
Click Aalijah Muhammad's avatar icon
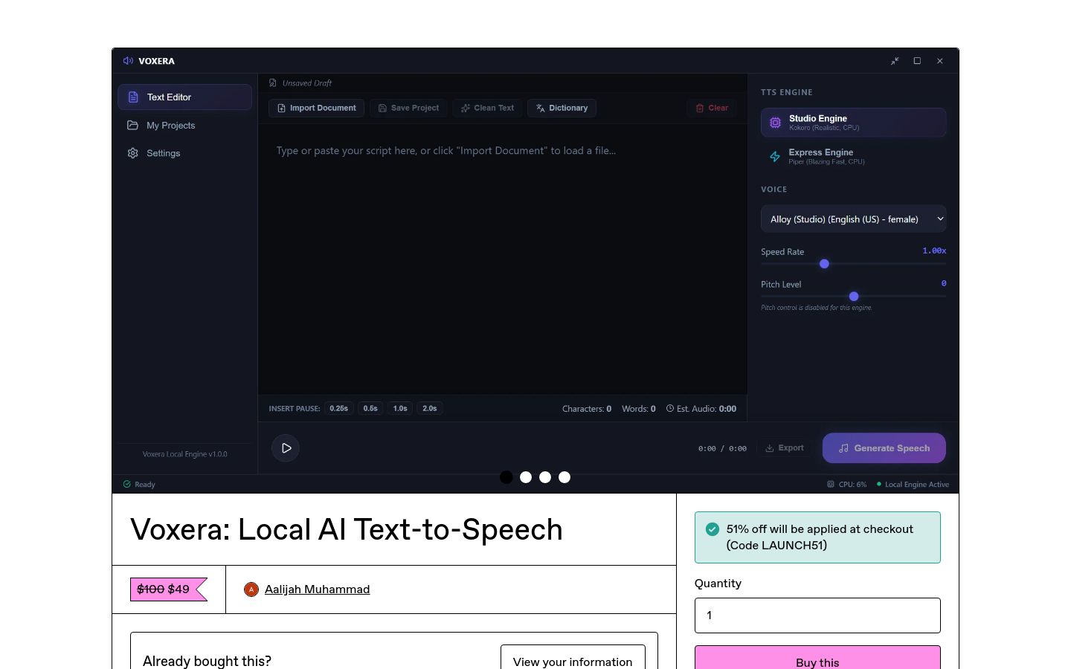251,589
